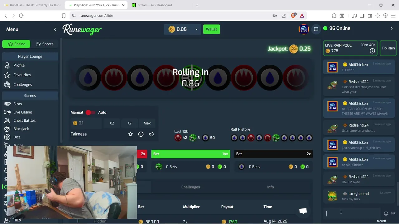Click green token in Roll History
Viewport: 399px width, 224px height.
click(276, 138)
